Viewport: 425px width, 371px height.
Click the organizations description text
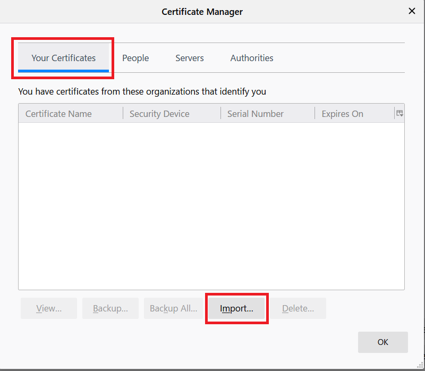point(142,91)
